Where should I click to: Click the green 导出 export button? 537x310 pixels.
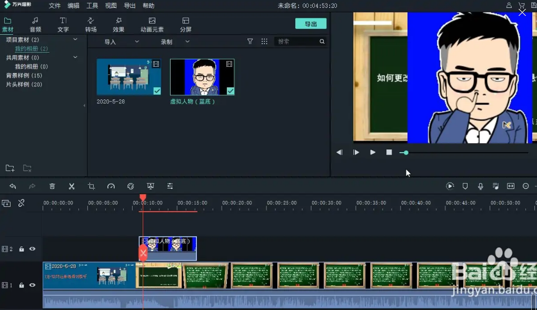coord(311,24)
